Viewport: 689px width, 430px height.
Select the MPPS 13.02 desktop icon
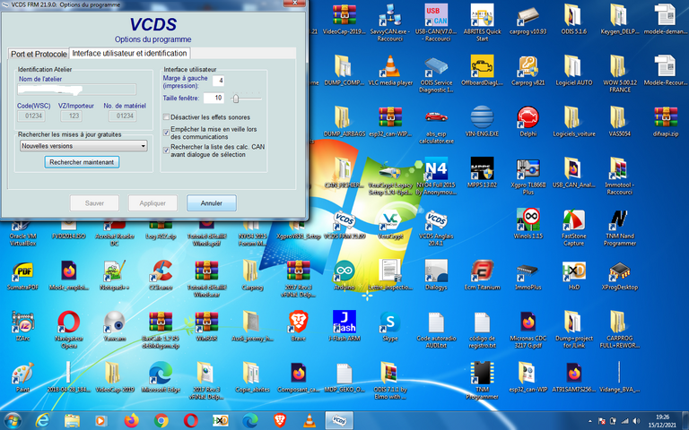[482, 173]
